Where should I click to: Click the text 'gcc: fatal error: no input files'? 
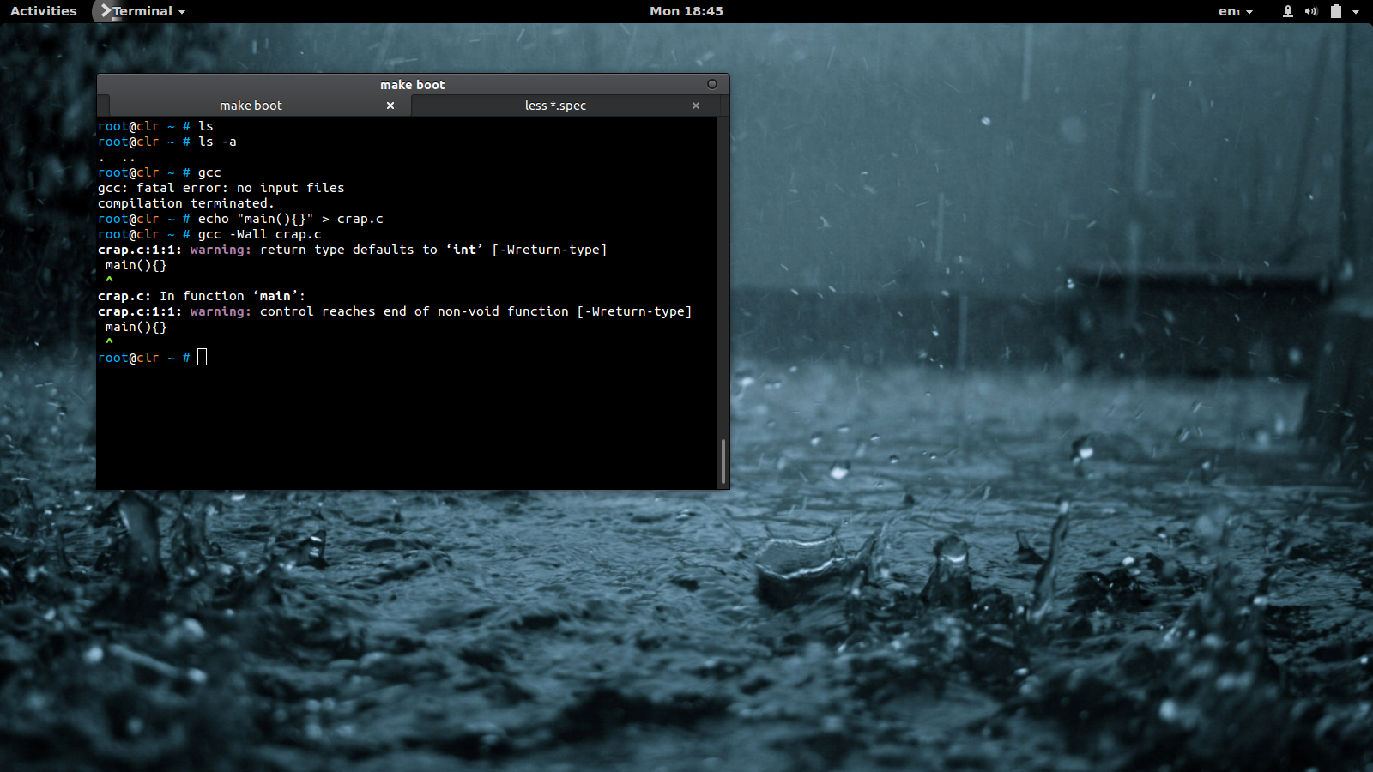click(x=221, y=188)
